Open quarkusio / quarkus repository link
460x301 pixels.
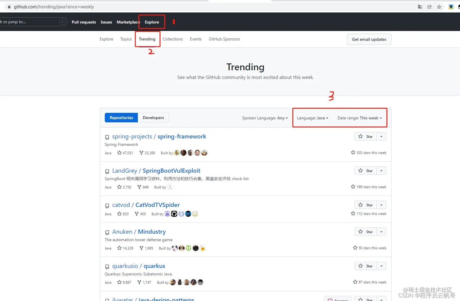(139, 266)
